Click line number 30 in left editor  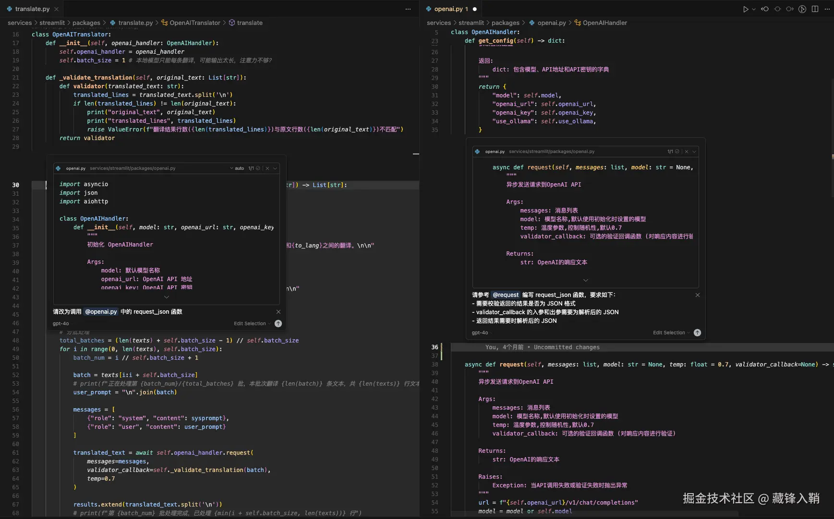click(16, 185)
